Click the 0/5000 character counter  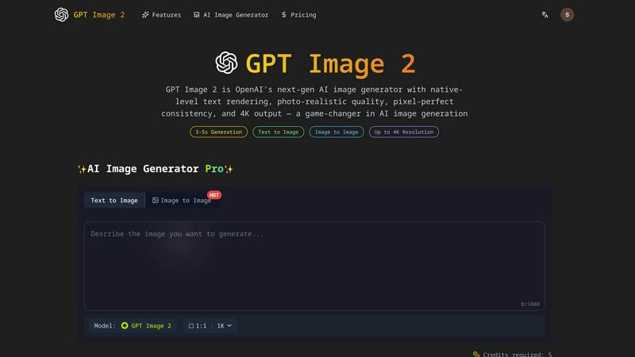tap(530, 304)
